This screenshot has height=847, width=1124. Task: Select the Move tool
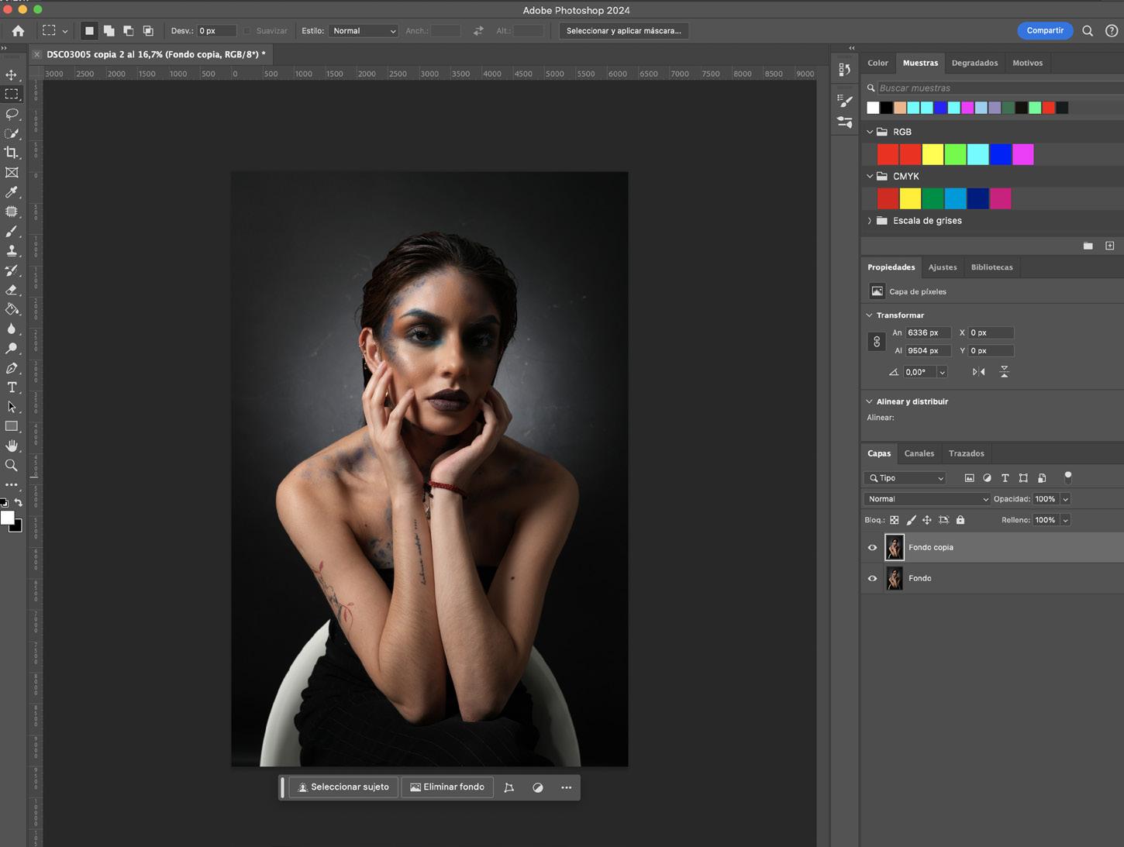click(12, 75)
